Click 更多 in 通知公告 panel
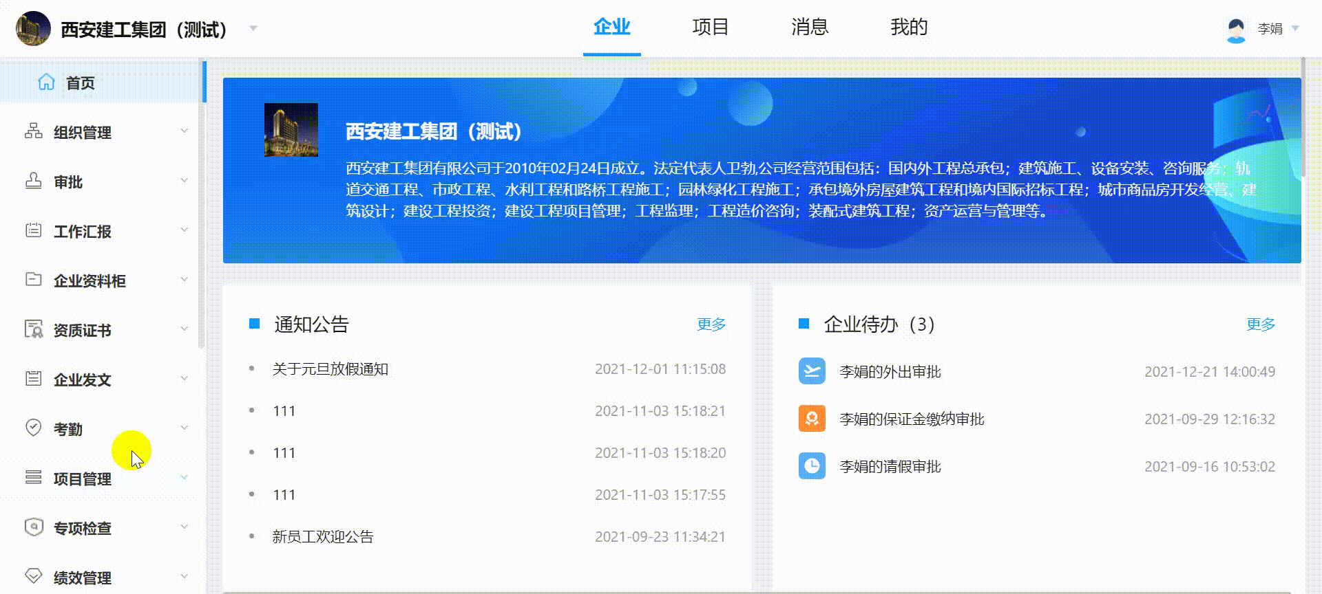 point(711,324)
